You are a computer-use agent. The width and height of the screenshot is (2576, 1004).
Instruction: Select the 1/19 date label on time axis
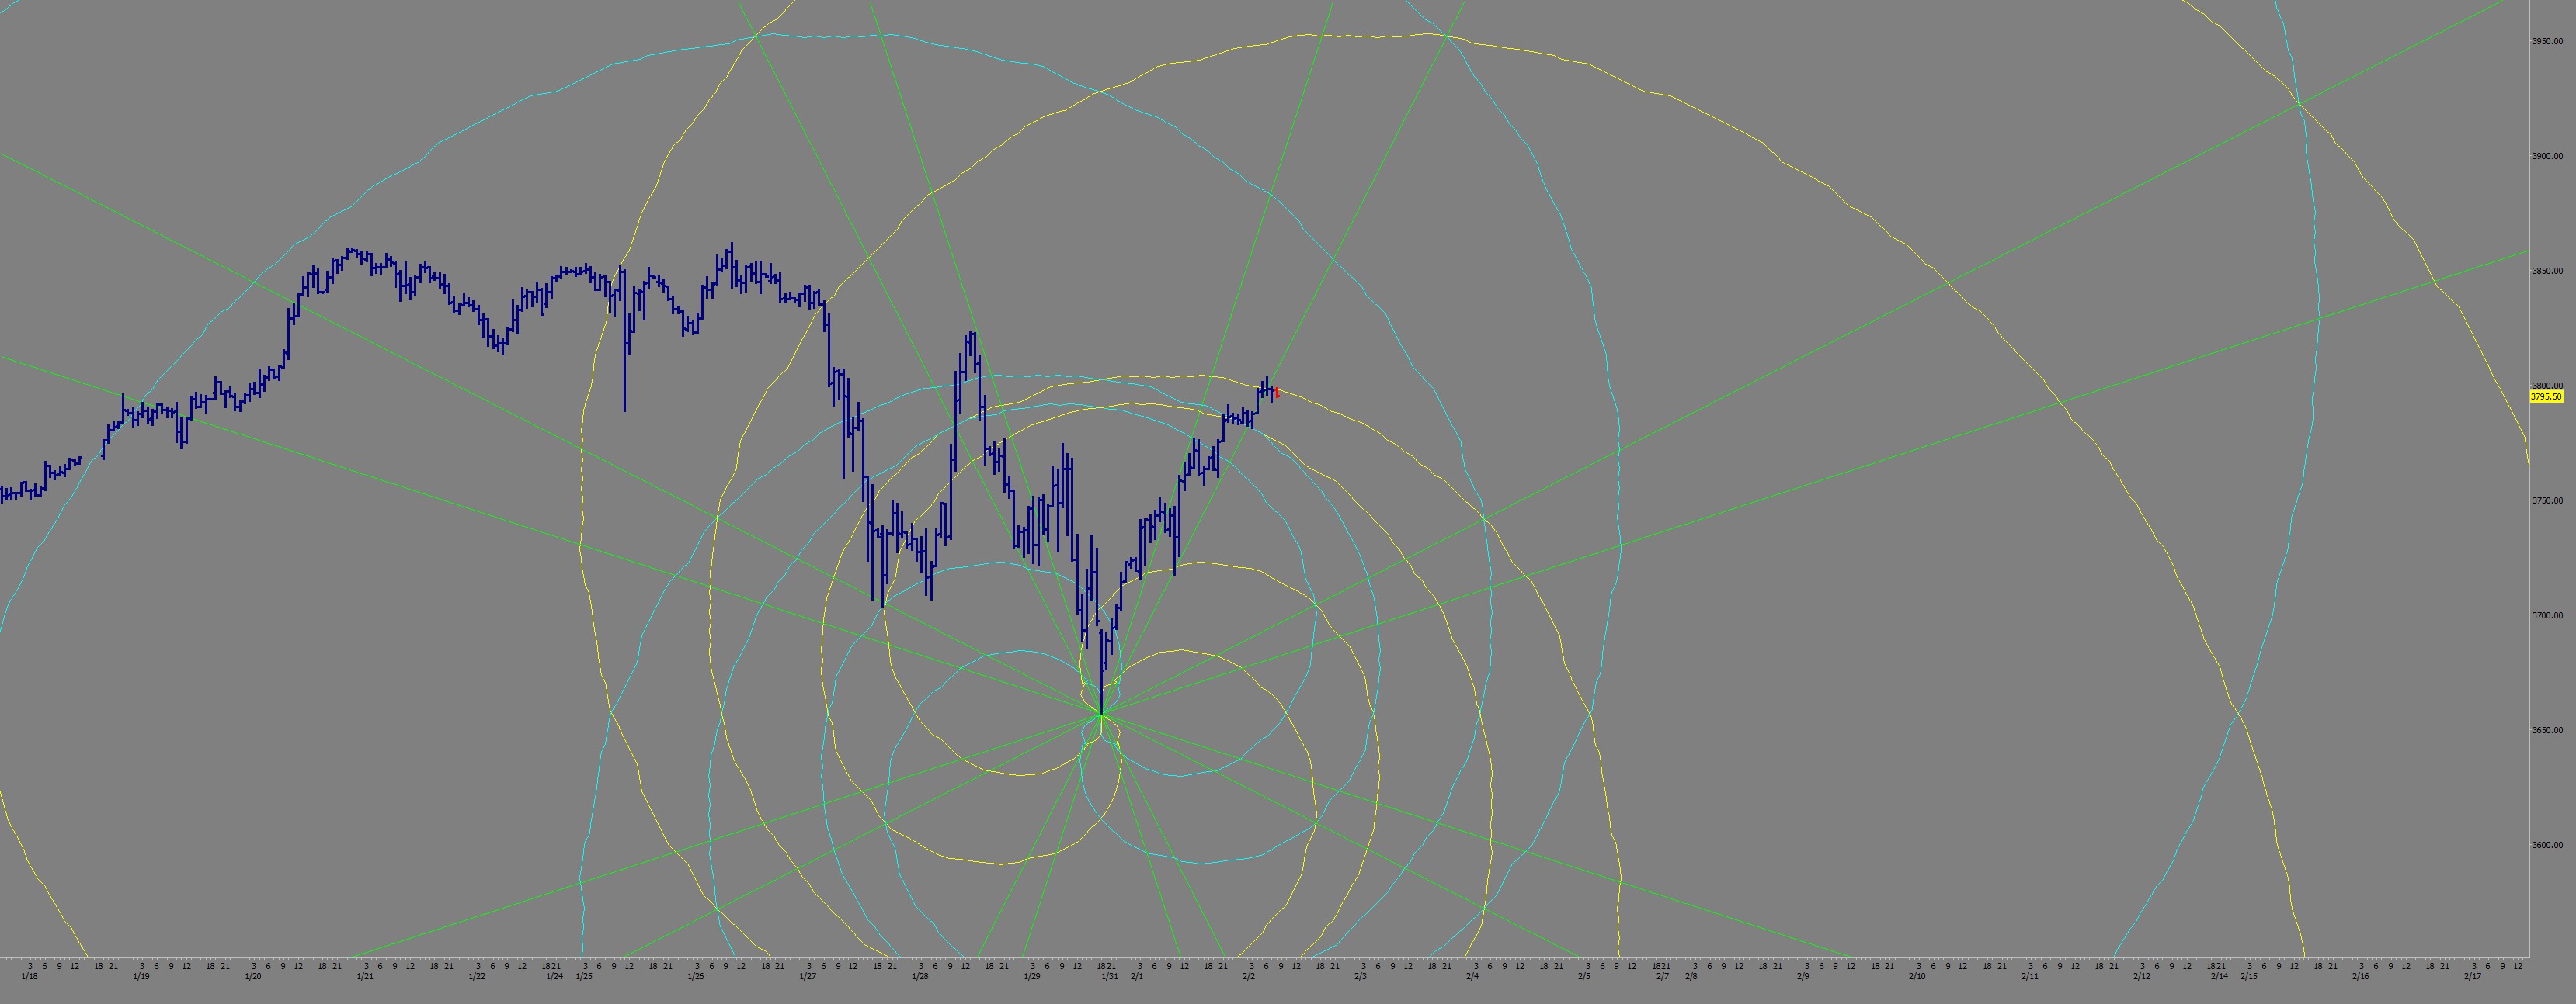141,976
